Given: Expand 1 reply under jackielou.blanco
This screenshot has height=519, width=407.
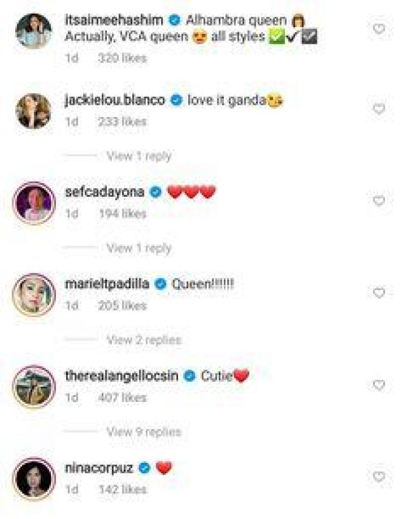Looking at the screenshot, I should point(139,156).
